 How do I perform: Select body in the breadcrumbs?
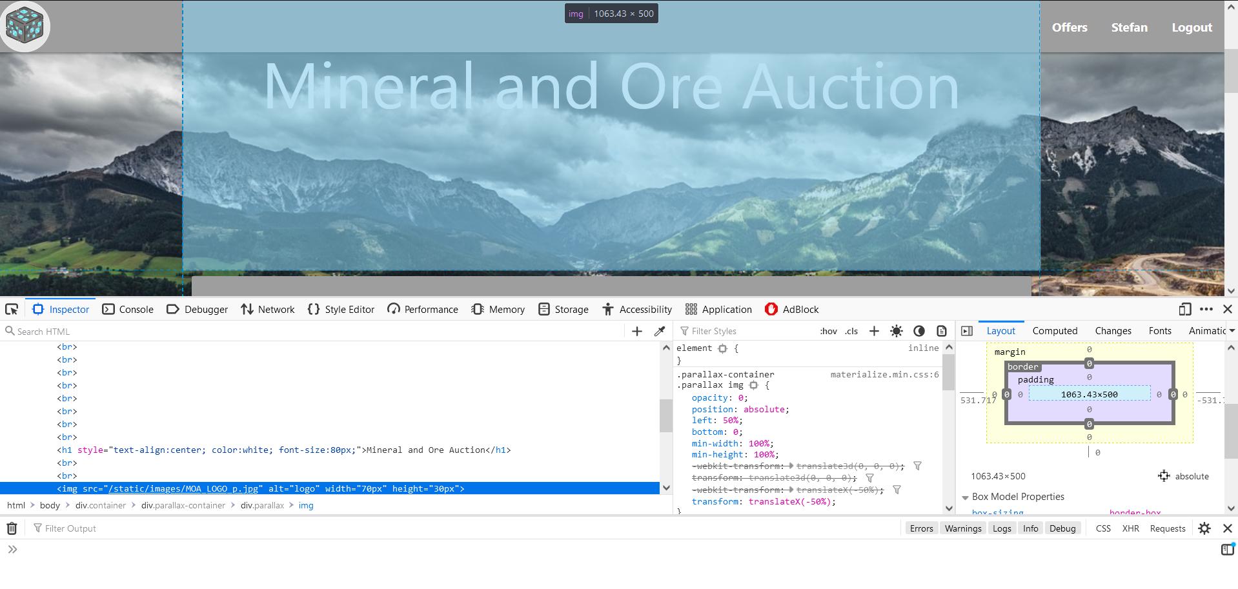click(x=50, y=505)
